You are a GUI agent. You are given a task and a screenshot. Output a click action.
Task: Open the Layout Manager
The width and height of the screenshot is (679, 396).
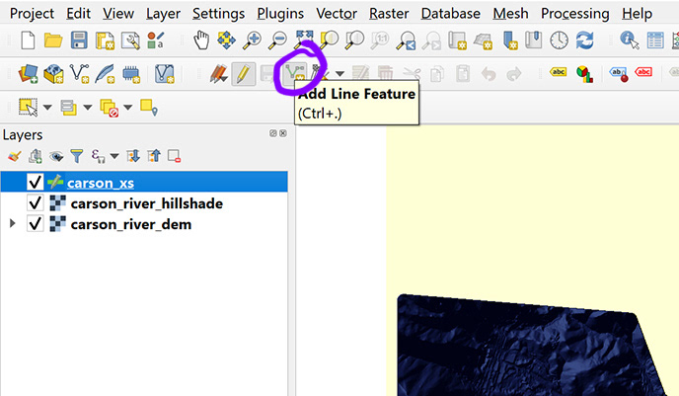point(130,40)
